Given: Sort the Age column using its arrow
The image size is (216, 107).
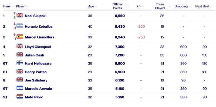Looking at the screenshot, I should coord(96,6).
